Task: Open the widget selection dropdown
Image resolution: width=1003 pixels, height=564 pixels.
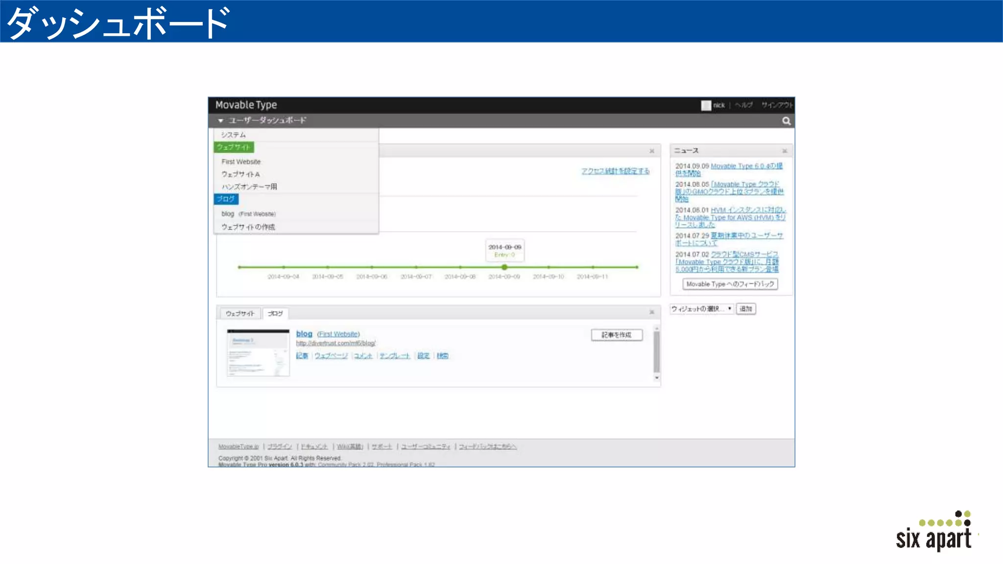Action: pyautogui.click(x=701, y=309)
